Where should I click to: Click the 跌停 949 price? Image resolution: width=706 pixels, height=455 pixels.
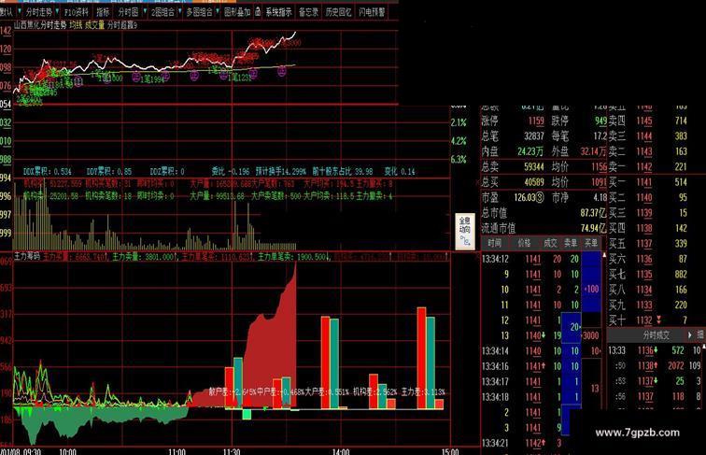click(600, 121)
